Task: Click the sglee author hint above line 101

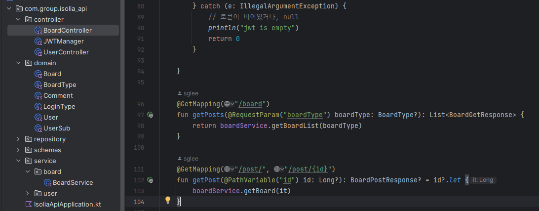Action: coord(188,159)
